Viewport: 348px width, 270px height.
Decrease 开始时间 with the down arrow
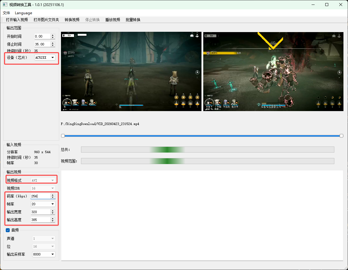[x=52, y=38]
